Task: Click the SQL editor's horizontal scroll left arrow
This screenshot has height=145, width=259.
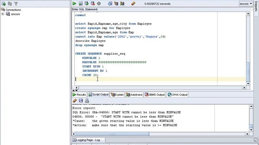Action: click(76, 88)
